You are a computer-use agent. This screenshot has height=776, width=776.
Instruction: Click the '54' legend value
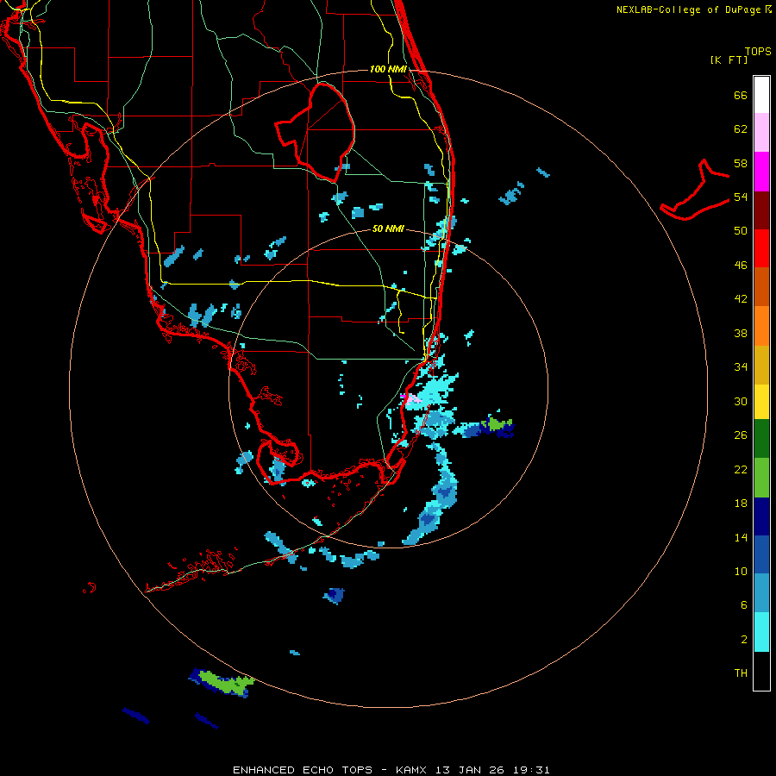click(741, 197)
